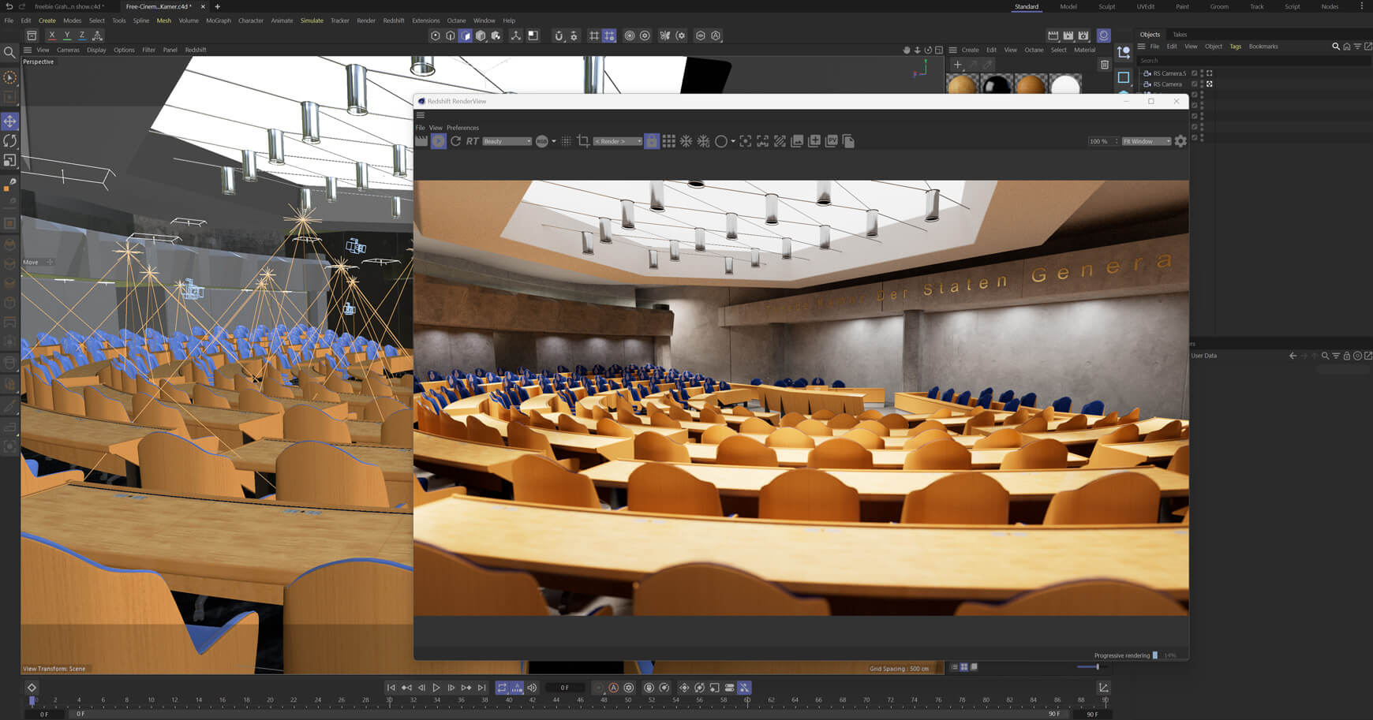Enable autokeying button with A

tap(613, 688)
